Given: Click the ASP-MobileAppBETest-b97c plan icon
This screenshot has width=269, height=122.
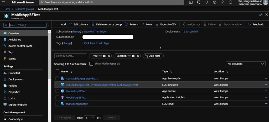Looking at the screenshot, I should (63, 78).
